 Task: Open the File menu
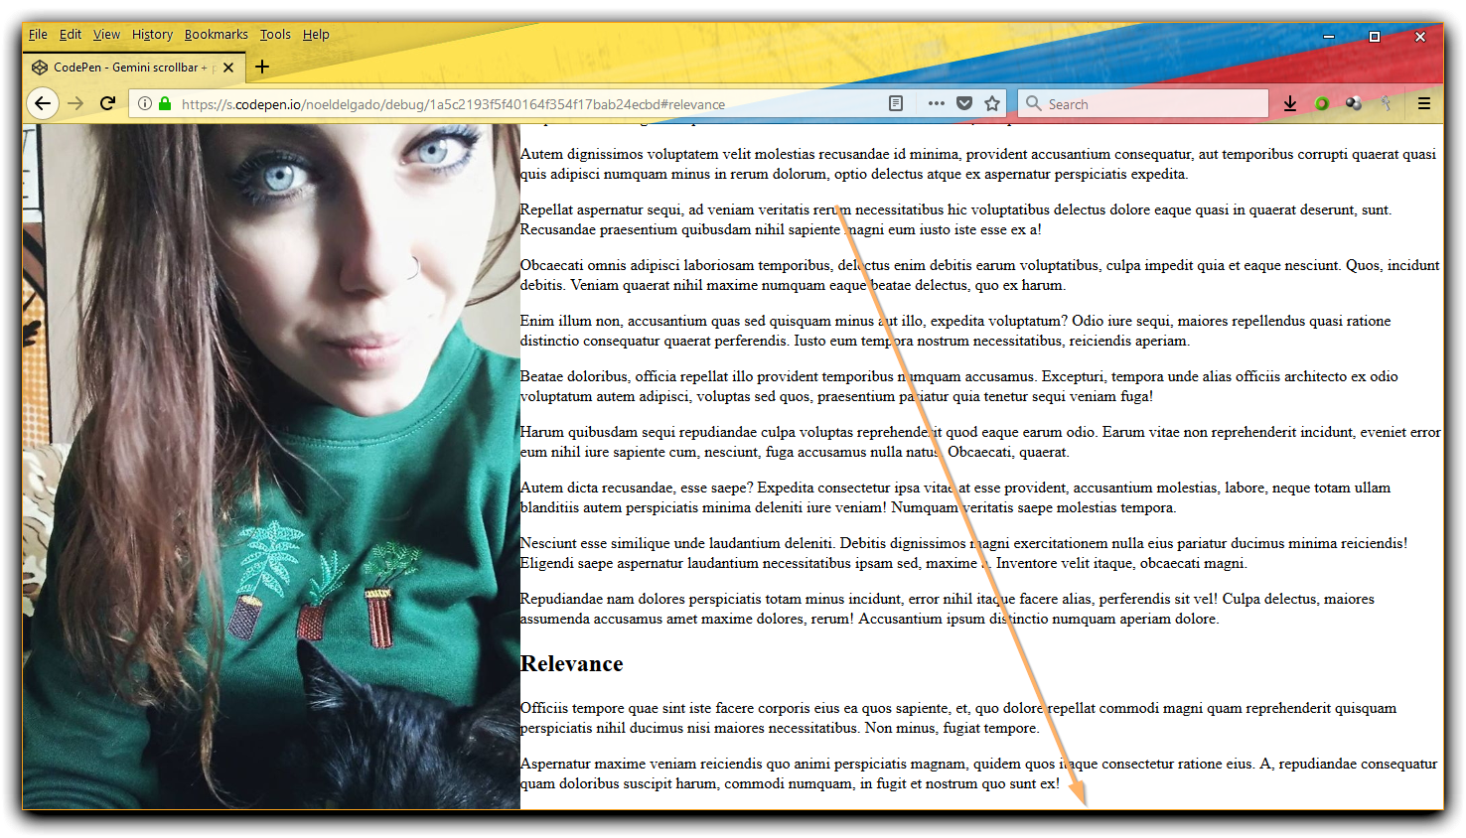pos(38,34)
